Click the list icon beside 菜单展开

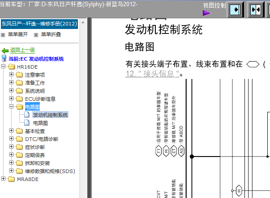[3, 35]
